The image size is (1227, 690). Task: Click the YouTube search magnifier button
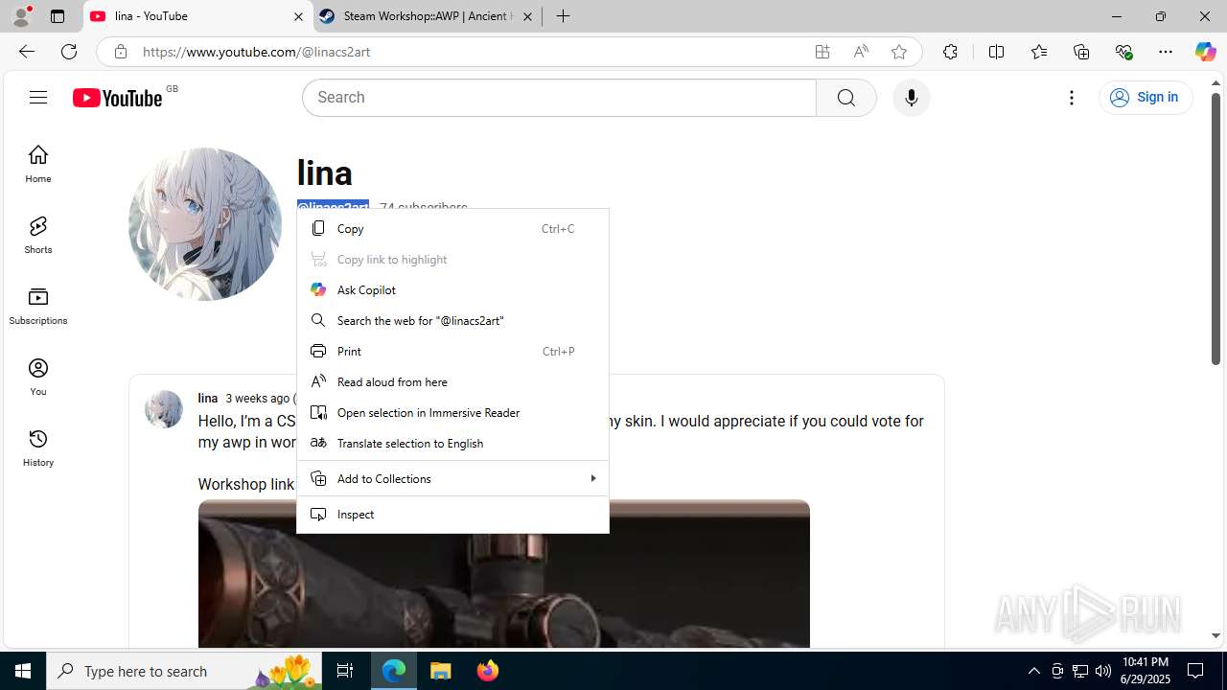(845, 98)
